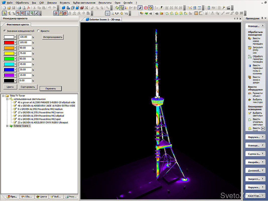Select the Значения освещенностей radio button
Screen dimensions: 268x201
pos(5,31)
